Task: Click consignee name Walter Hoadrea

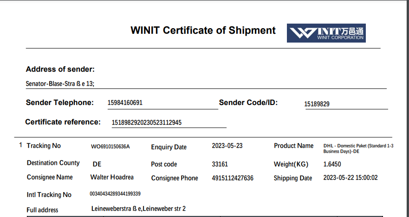Action: [x=113, y=177]
